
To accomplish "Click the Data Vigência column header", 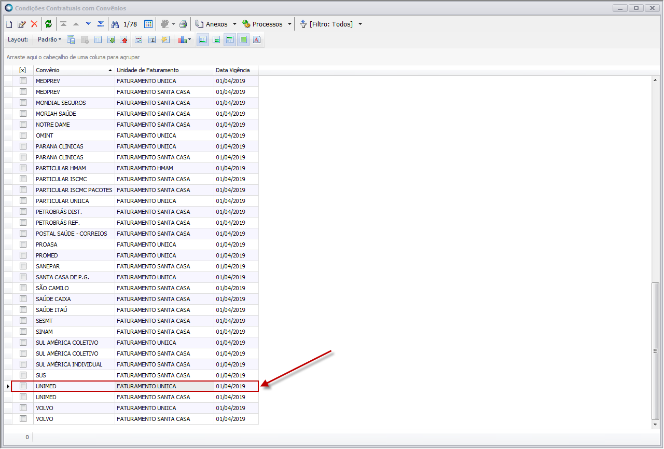I will (x=236, y=70).
